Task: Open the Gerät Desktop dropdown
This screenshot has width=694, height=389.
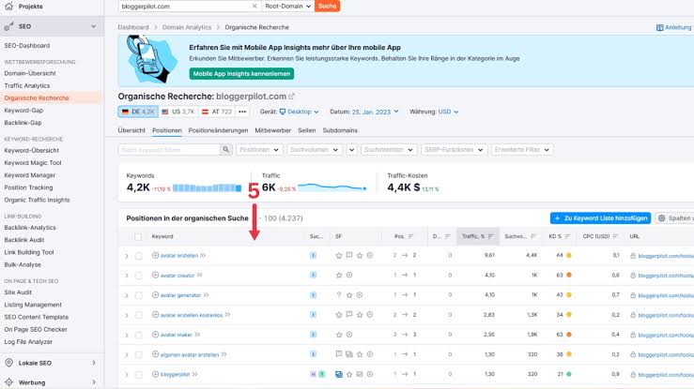Action: pos(300,112)
